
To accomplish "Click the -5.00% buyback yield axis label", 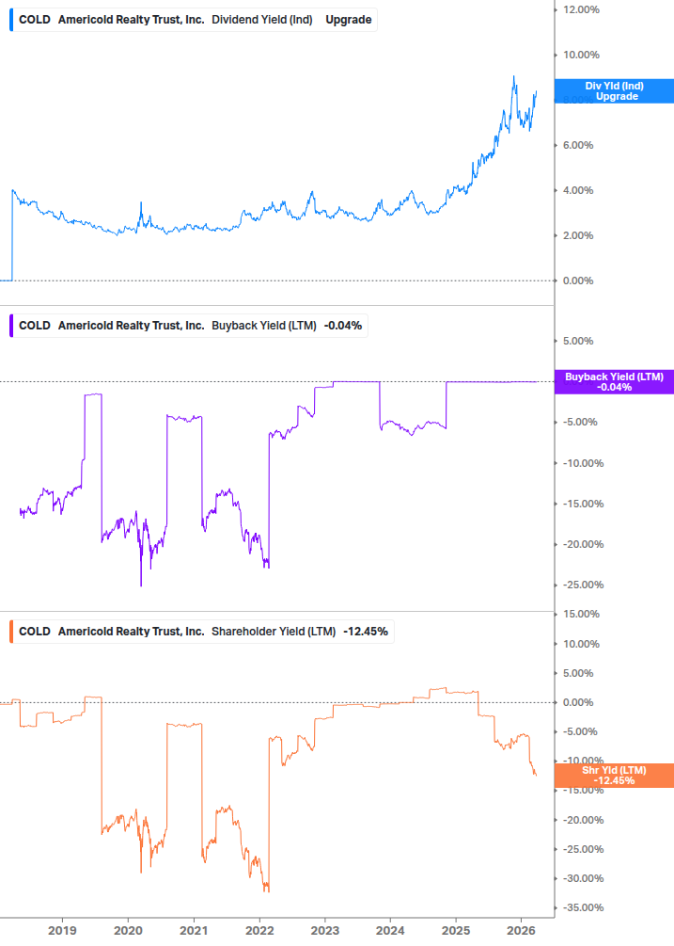I will pos(580,423).
